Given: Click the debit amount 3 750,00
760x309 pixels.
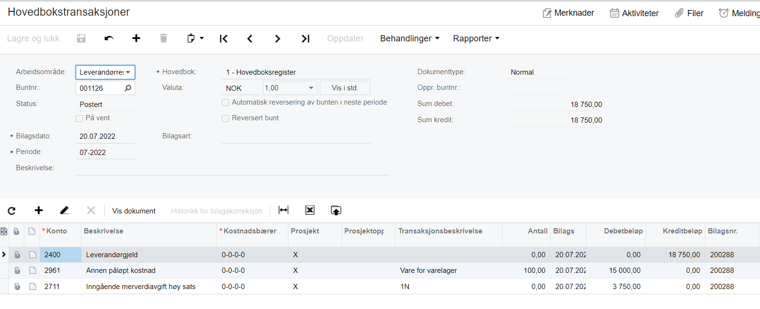Looking at the screenshot, I should [x=616, y=287].
